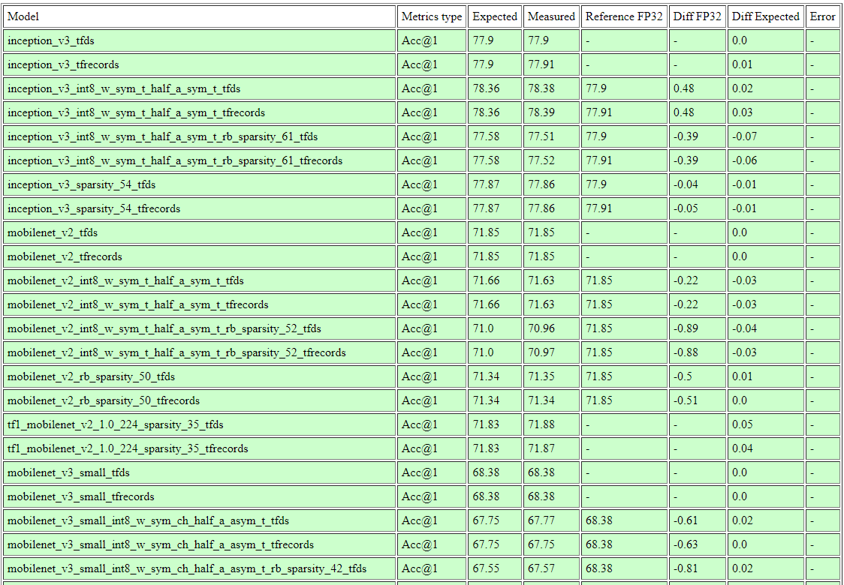Click the Diff Expected column header

(x=765, y=16)
